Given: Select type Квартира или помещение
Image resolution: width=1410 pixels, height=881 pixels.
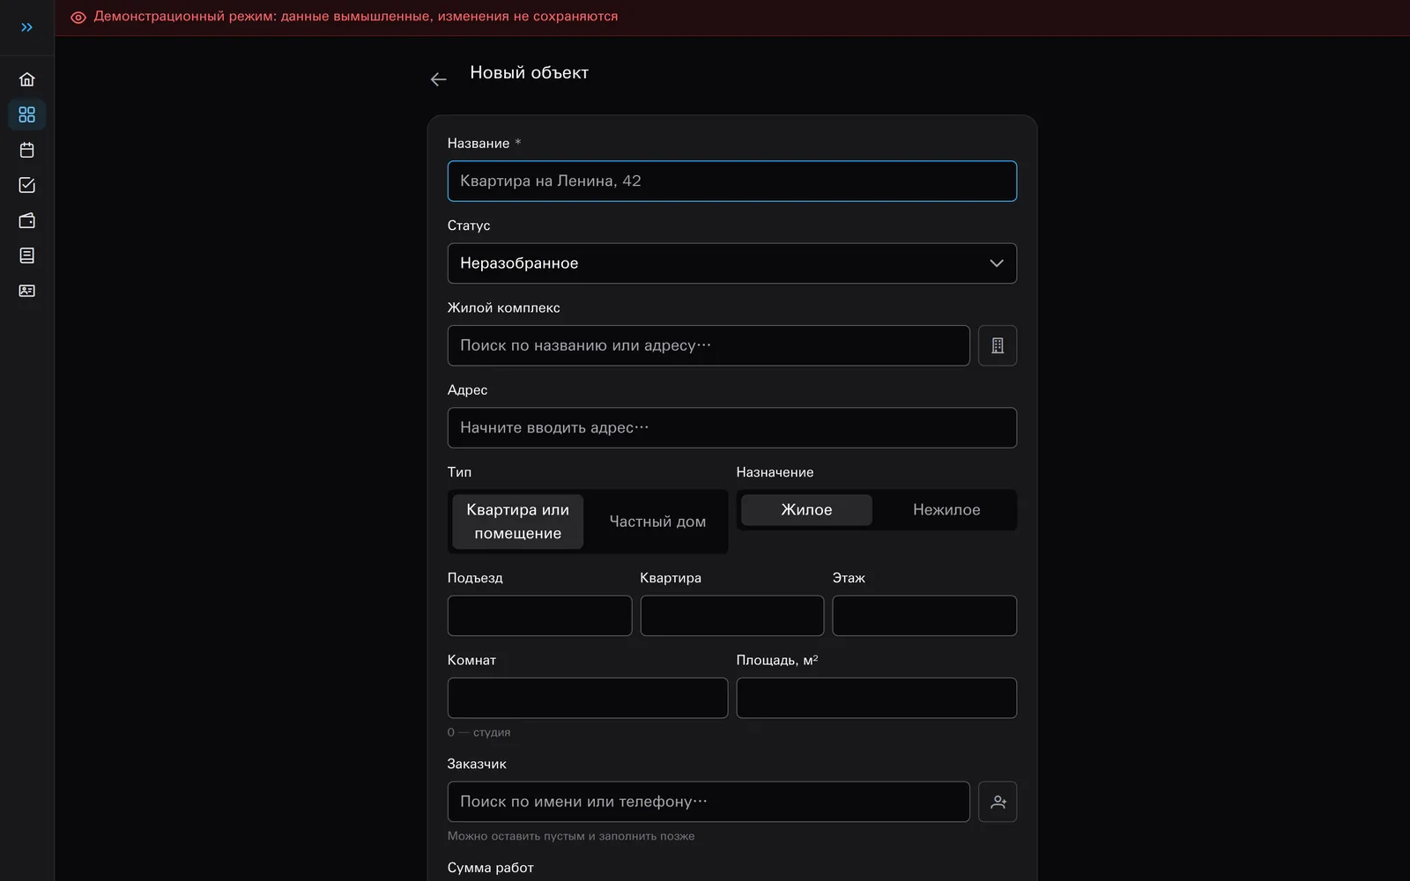Looking at the screenshot, I should point(517,522).
